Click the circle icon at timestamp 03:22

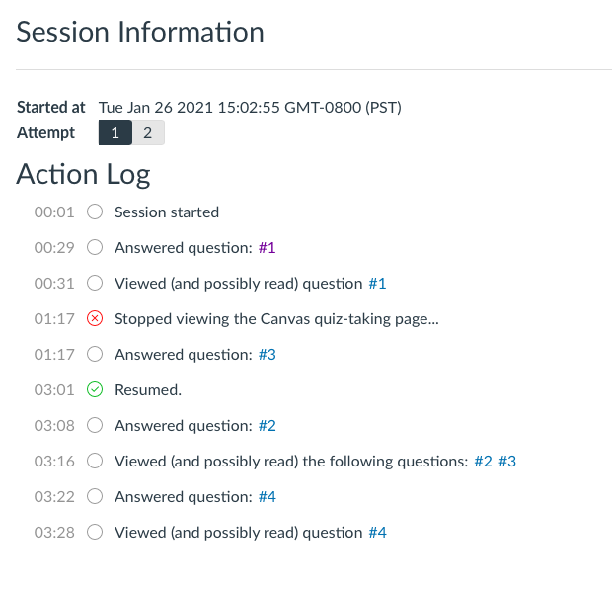coord(95,496)
